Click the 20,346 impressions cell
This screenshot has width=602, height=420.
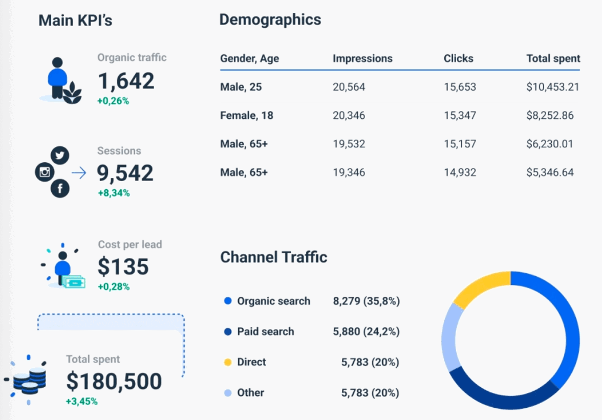(x=349, y=116)
